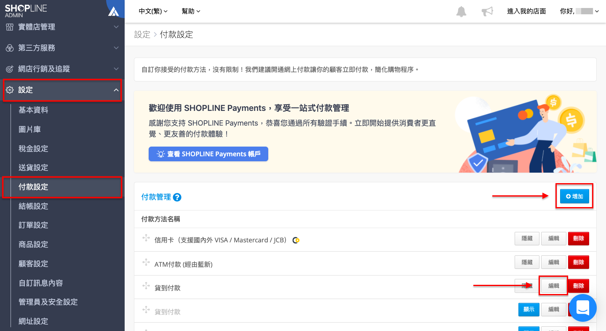Open 管理員及安全設定 in the sidebar

48,302
